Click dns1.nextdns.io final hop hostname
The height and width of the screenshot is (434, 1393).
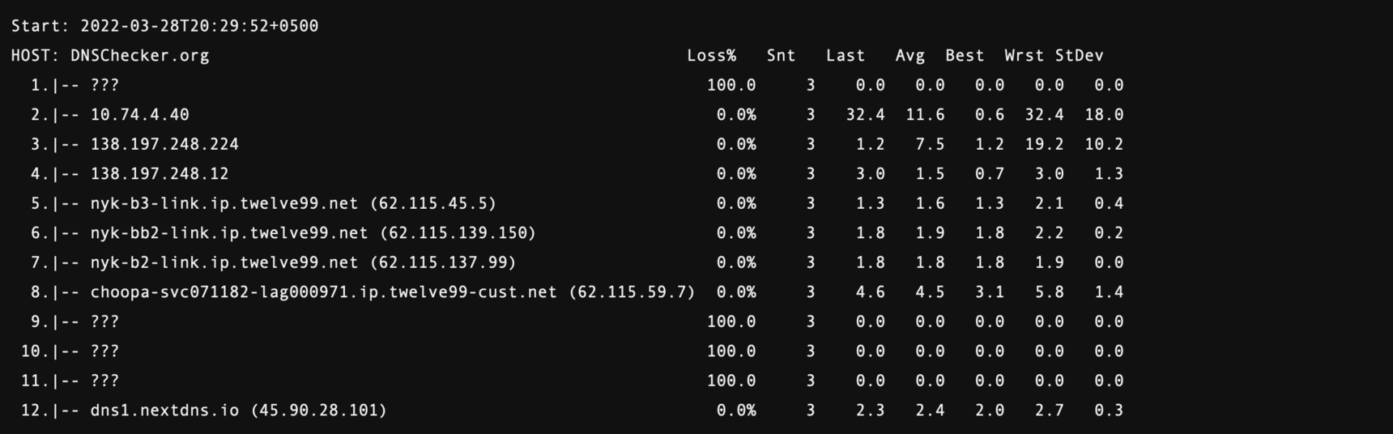click(x=164, y=411)
